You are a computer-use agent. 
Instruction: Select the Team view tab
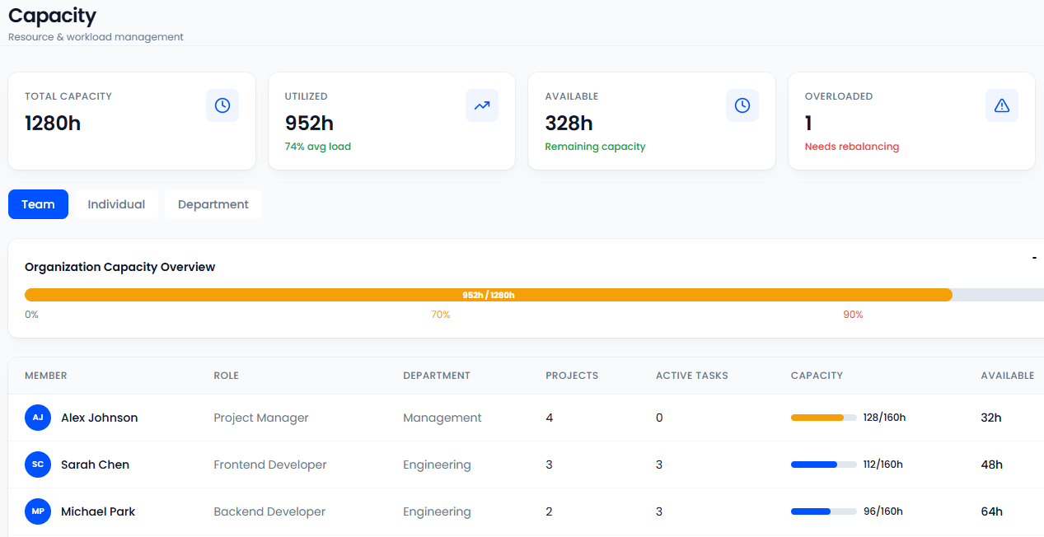(38, 203)
